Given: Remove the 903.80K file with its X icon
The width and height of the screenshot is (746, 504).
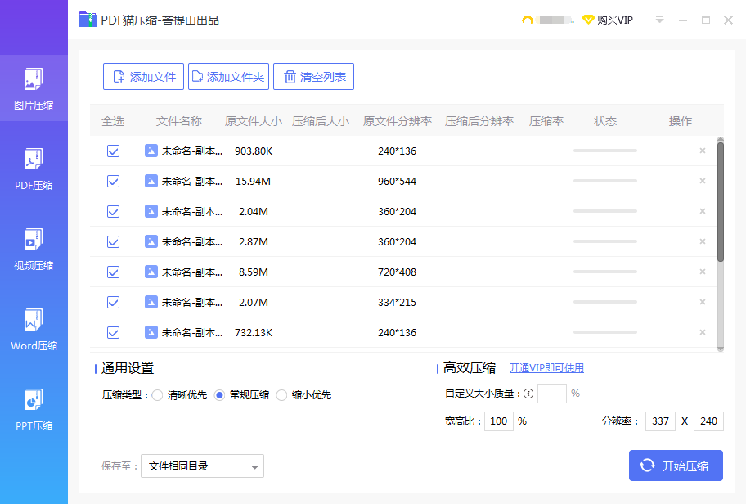Looking at the screenshot, I should [702, 151].
